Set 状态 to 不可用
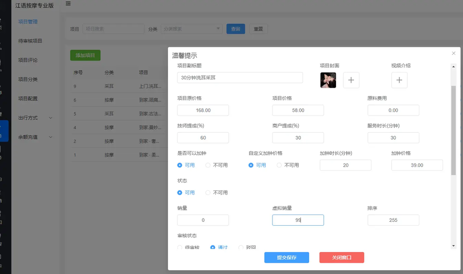 click(208, 192)
